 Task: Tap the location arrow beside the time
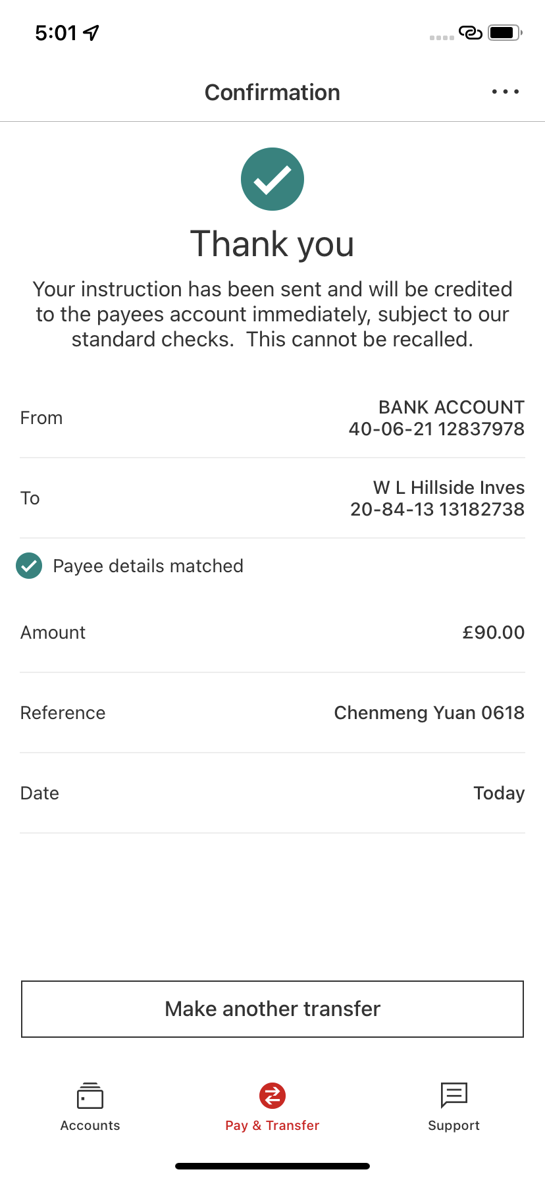(x=91, y=32)
